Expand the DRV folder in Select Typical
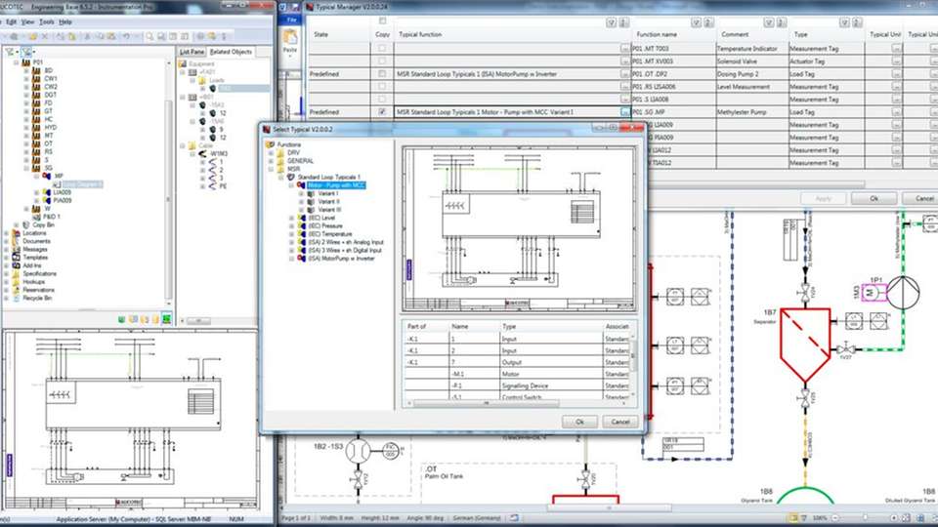938x527 pixels. [271, 152]
